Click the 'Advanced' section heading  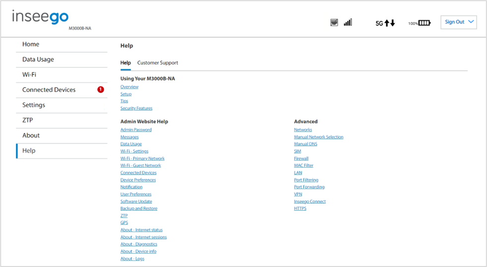306,121
